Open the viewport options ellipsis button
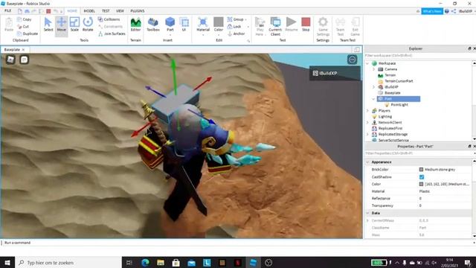This screenshot has height=268, width=476. [x=352, y=60]
